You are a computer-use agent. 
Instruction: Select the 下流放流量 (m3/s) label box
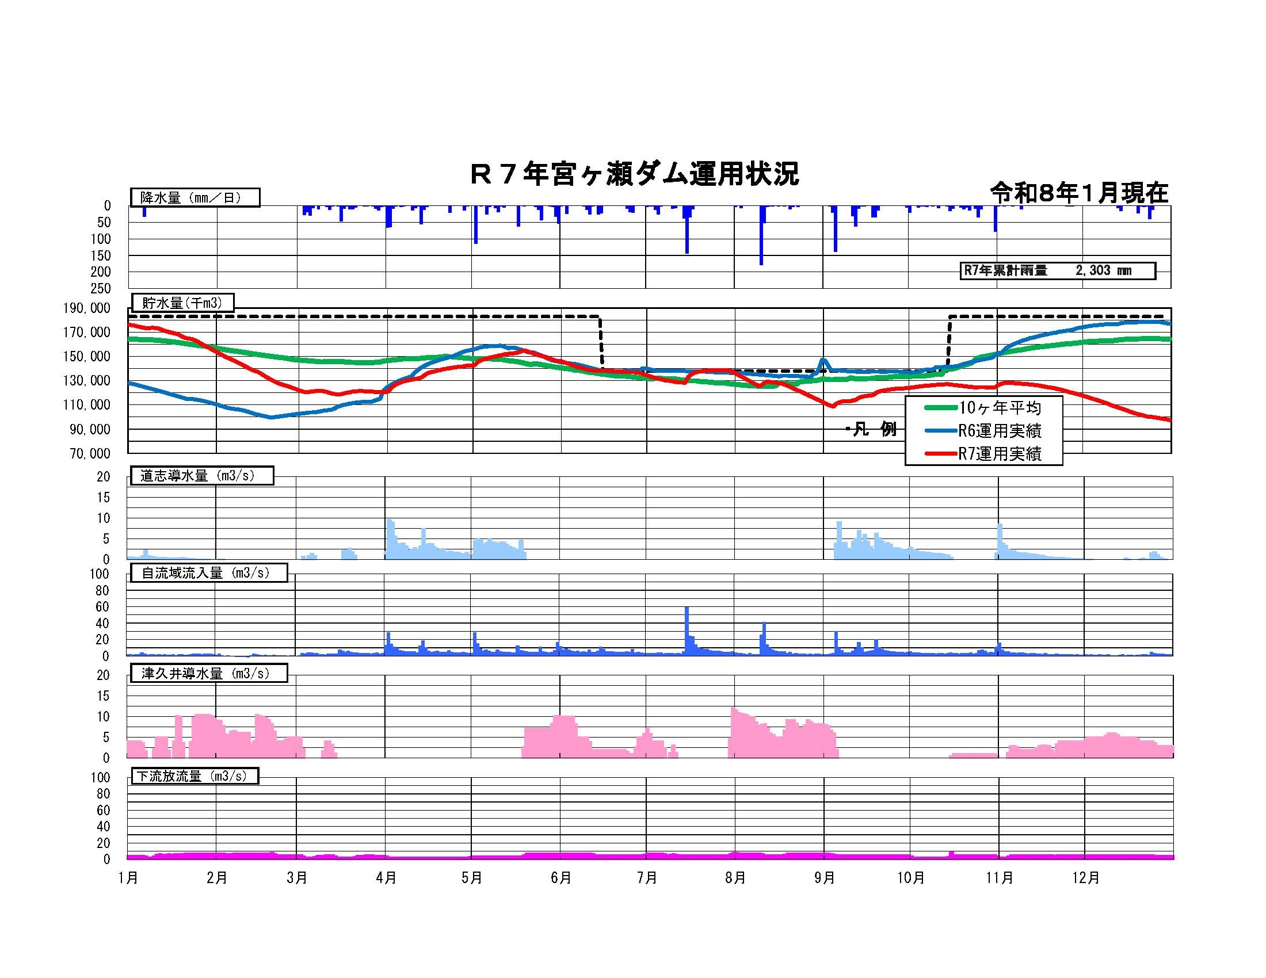(194, 776)
